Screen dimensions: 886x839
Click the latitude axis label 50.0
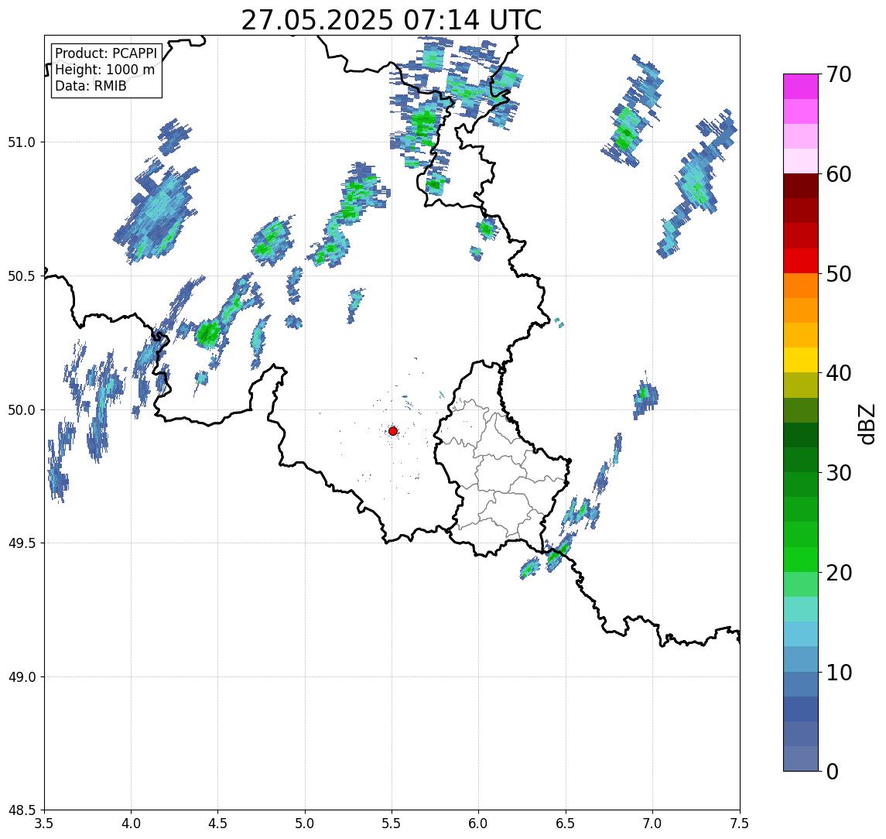point(22,410)
